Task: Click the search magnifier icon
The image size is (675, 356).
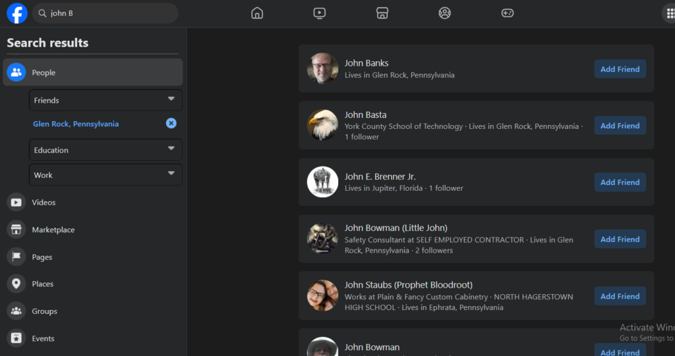Action: coord(42,13)
